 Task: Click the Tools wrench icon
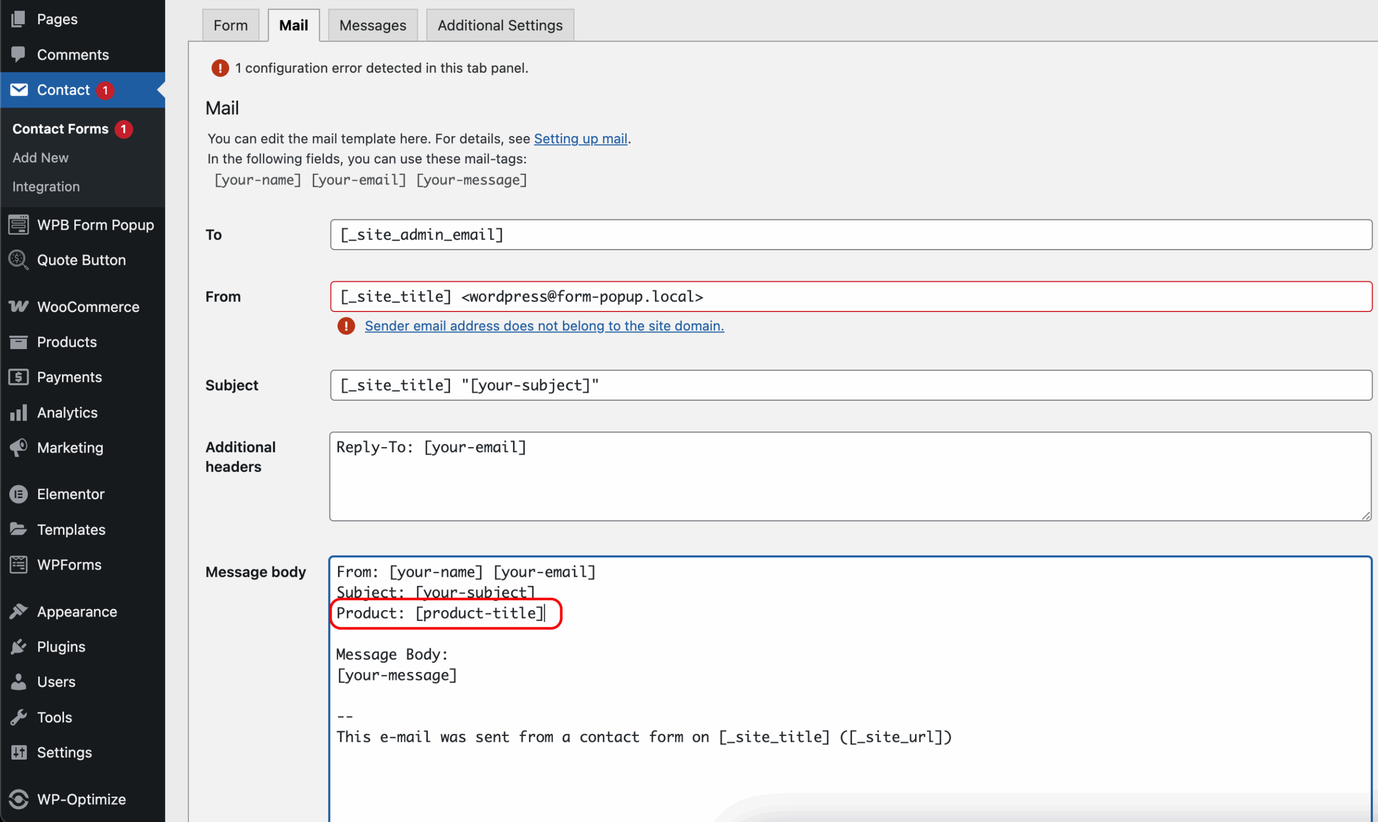(x=18, y=717)
